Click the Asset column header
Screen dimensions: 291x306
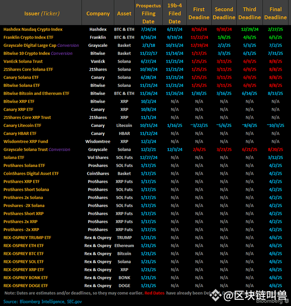[124, 13]
